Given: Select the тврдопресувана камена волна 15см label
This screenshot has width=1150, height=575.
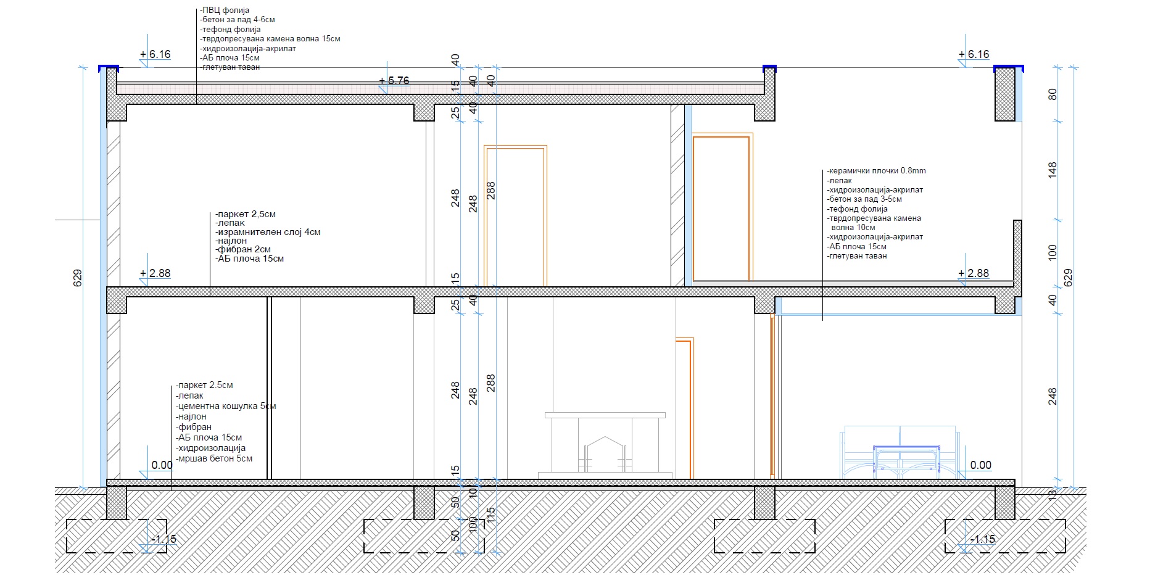Looking at the screenshot, I should point(270,39).
